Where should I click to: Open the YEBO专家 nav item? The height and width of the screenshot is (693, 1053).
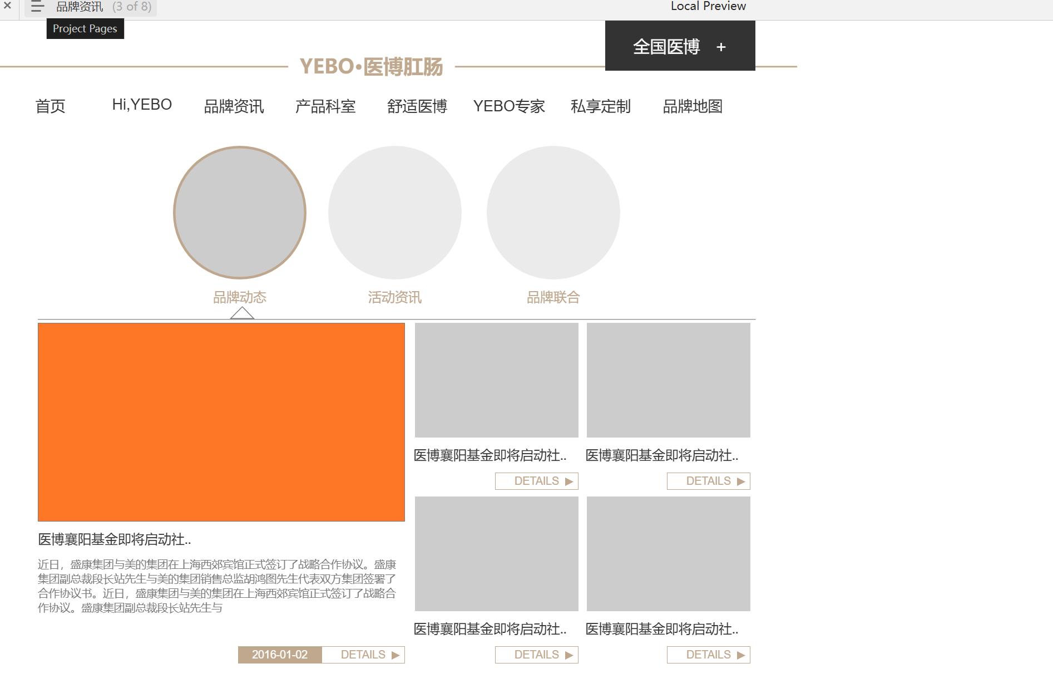(509, 106)
